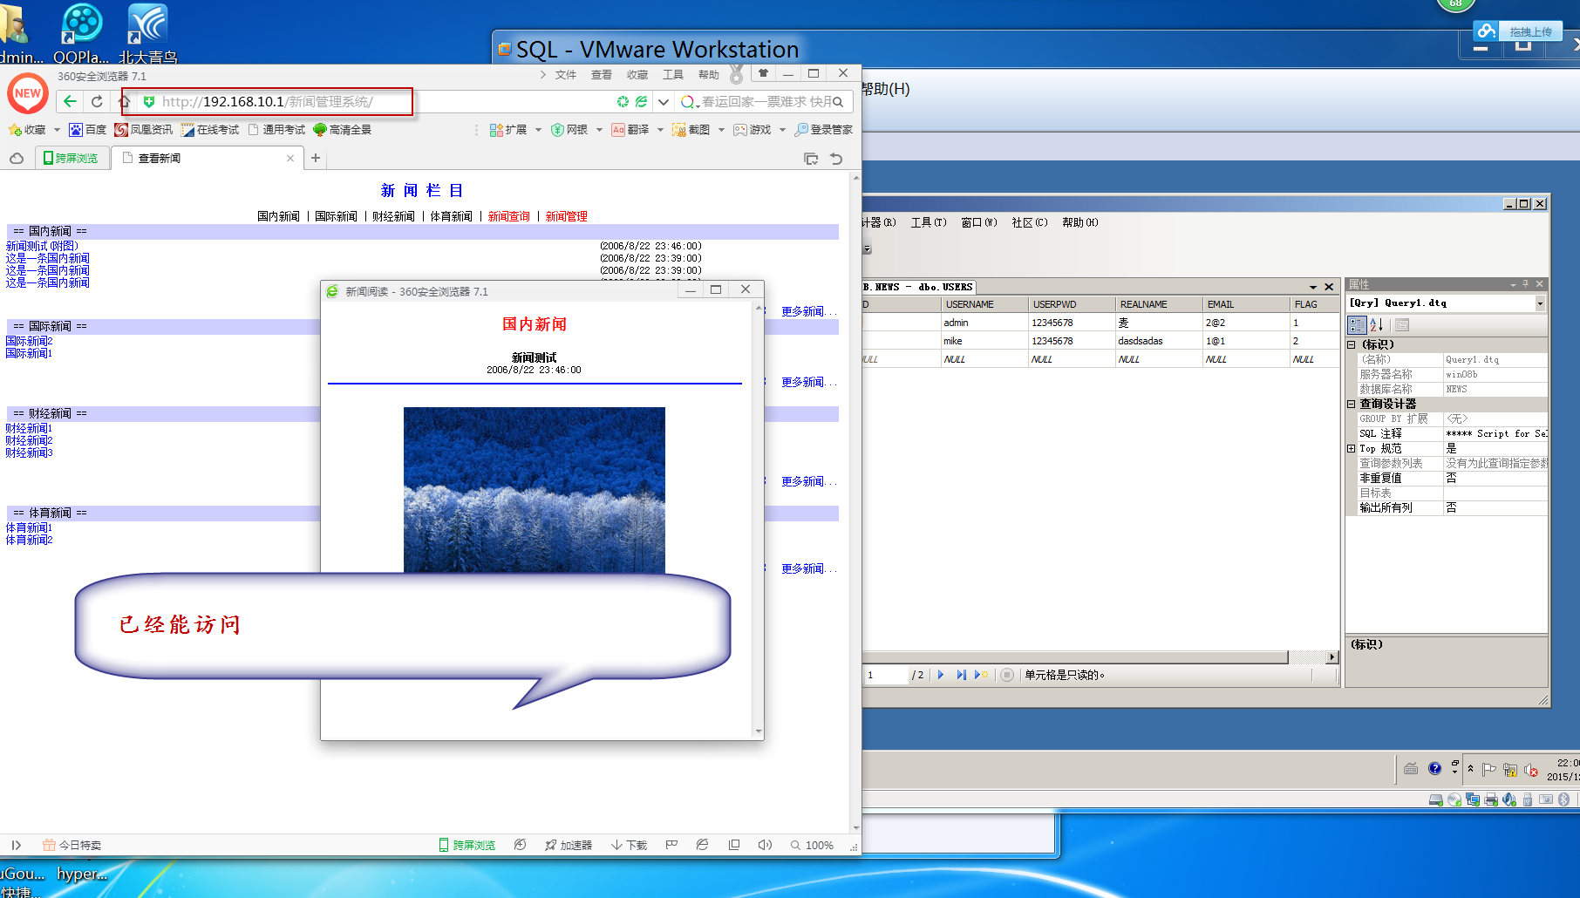Select the admin username cell
Viewport: 1580px width, 898px height.
point(984,323)
